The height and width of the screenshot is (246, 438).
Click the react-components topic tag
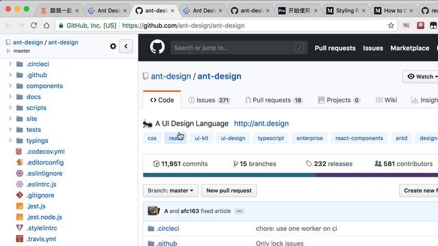(359, 138)
